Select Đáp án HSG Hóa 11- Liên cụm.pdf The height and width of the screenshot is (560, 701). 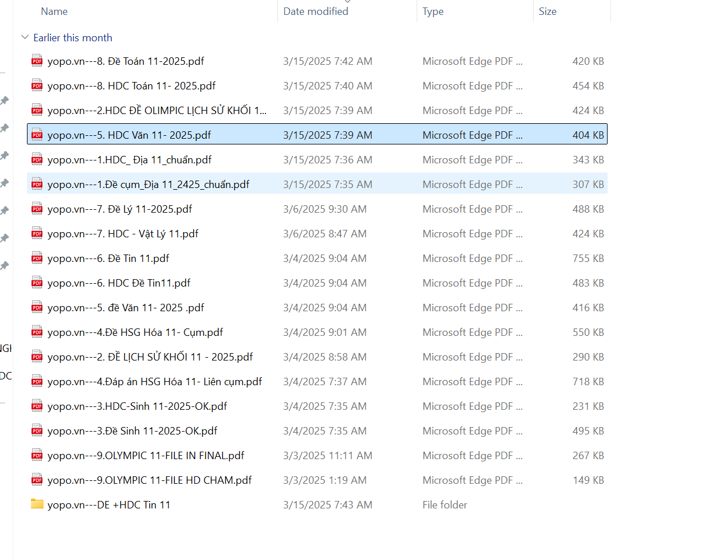point(155,382)
